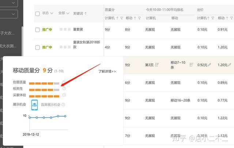
Task: Open the ranking list icon beside 第3页
Action: 157,65
